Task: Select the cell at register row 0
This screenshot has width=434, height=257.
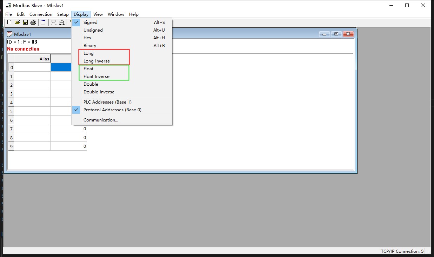Action: click(61, 67)
